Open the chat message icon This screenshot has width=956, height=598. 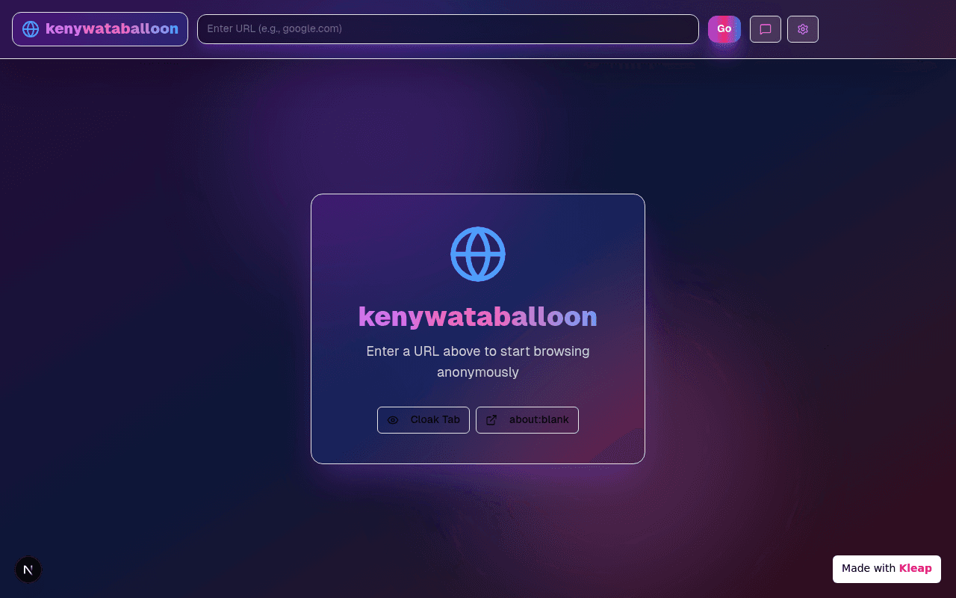(766, 29)
